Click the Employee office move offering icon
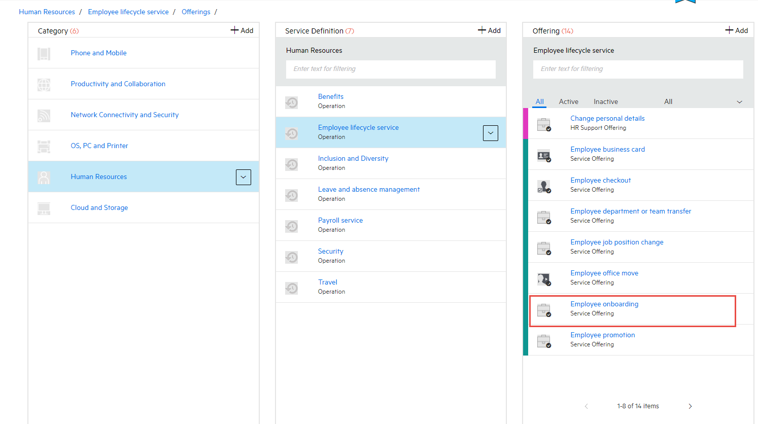Screen dimensions: 758x424 pos(544,278)
